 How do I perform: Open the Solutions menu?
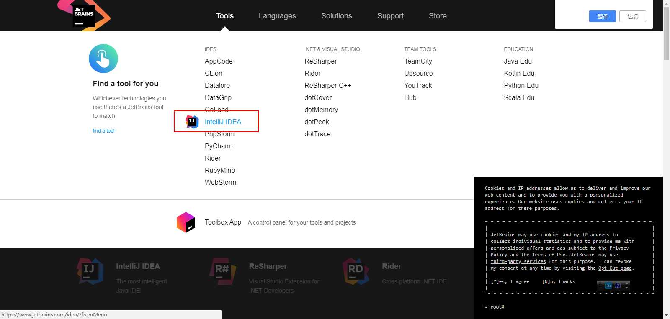coord(337,16)
